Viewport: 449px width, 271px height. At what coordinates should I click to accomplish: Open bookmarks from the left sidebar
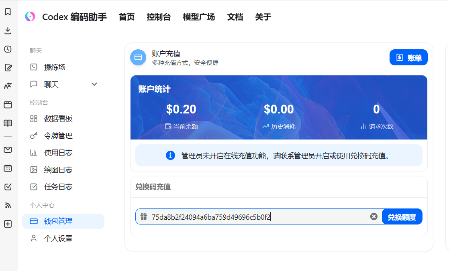tap(8, 12)
